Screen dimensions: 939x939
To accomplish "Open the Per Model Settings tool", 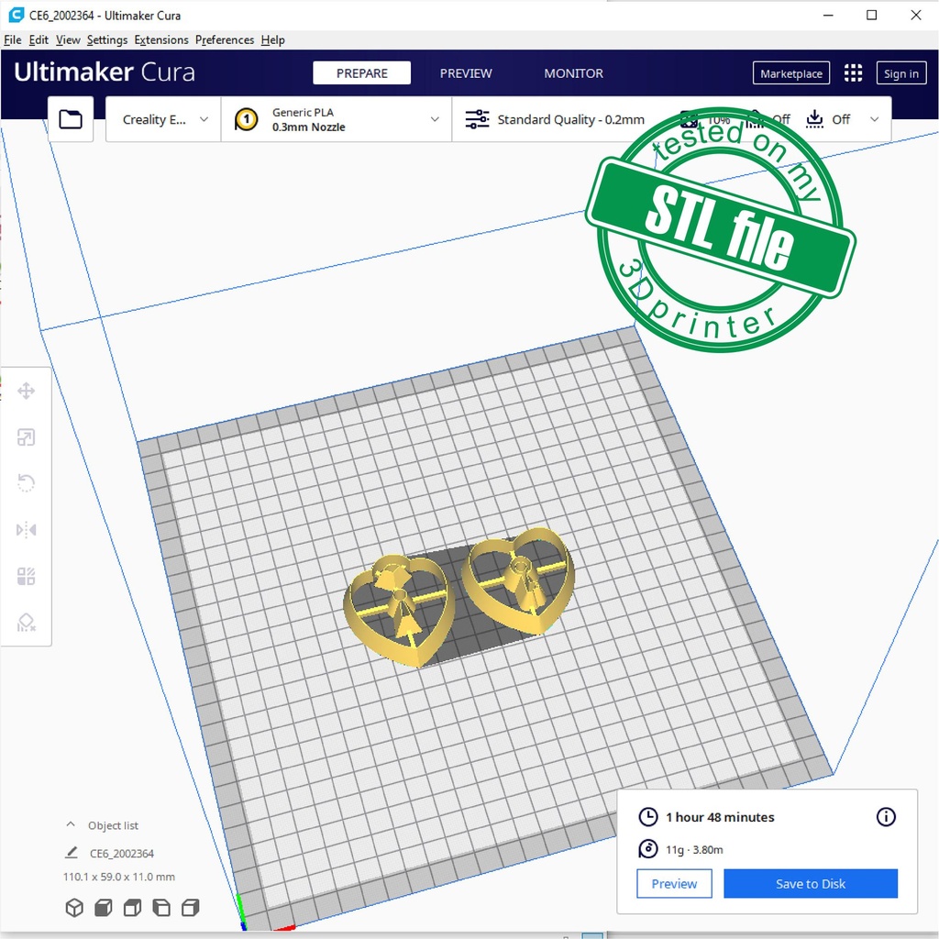I will 26,577.
